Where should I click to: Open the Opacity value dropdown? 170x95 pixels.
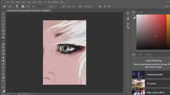click(60, 6)
